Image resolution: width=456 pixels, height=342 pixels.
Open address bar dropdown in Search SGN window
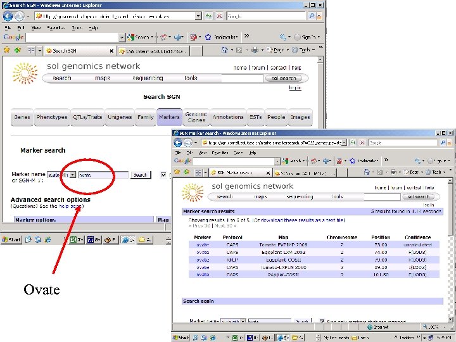[x=198, y=16]
